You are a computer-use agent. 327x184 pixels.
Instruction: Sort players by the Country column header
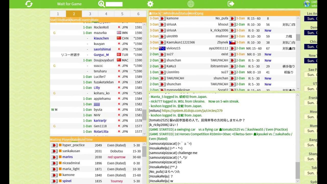pos(86,20)
